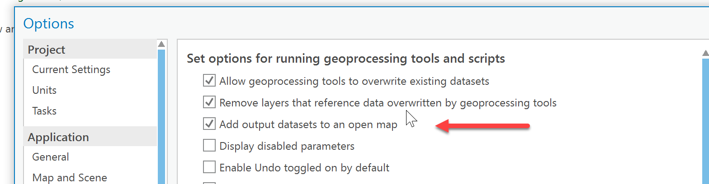The width and height of the screenshot is (709, 184).
Task: Click the Allow geoprocessing tools overwrite label
Action: pos(354,82)
